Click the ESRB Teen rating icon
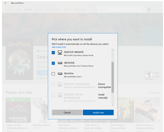164x132 pixels. (x=149, y=76)
